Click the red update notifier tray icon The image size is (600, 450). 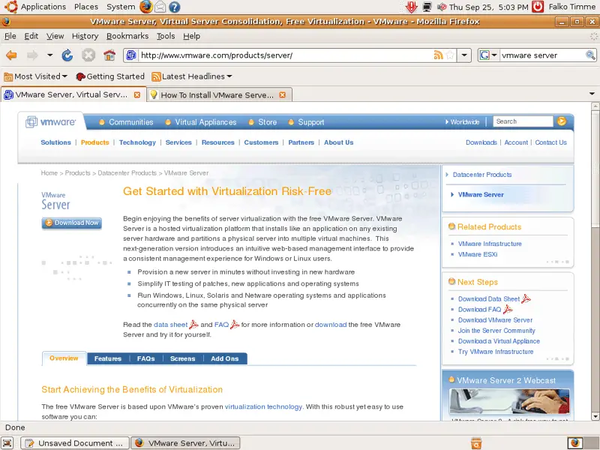click(411, 7)
